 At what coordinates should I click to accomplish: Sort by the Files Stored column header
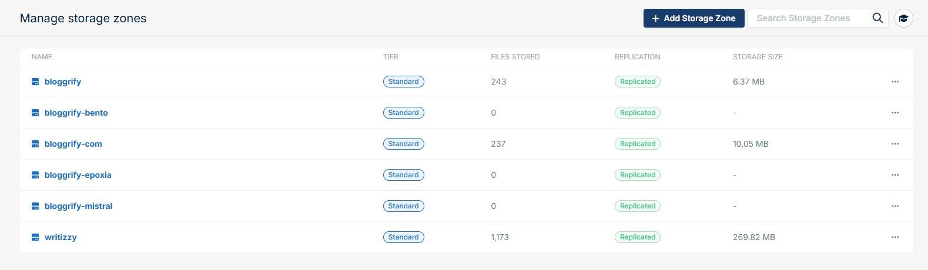[515, 57]
